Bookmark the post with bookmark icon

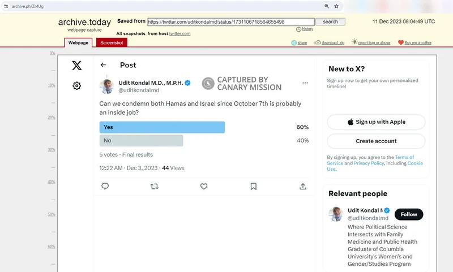pyautogui.click(x=253, y=186)
